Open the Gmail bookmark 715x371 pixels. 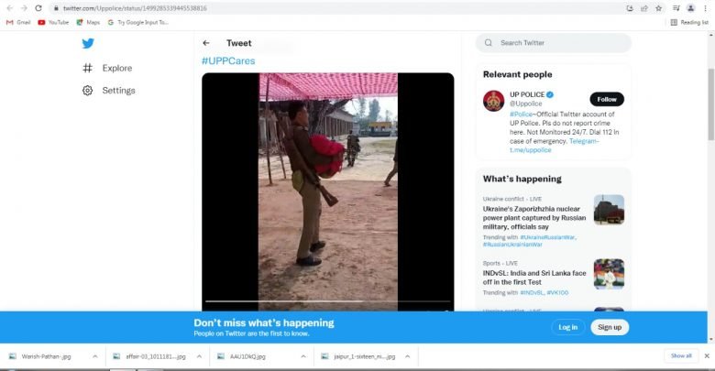[18, 22]
